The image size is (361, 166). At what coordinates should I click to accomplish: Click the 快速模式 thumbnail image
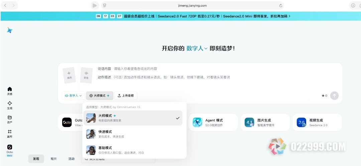pos(91,134)
